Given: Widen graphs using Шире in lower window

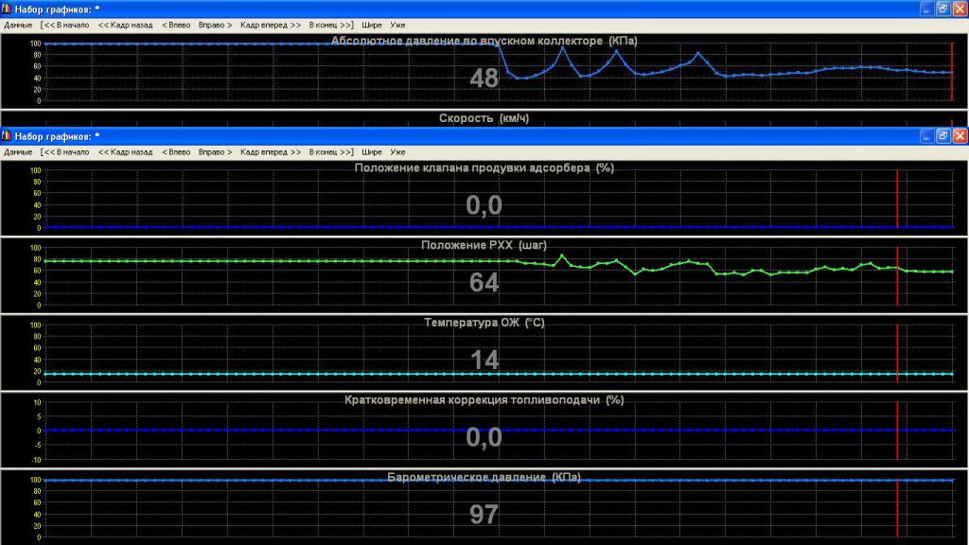Looking at the screenshot, I should point(372,151).
